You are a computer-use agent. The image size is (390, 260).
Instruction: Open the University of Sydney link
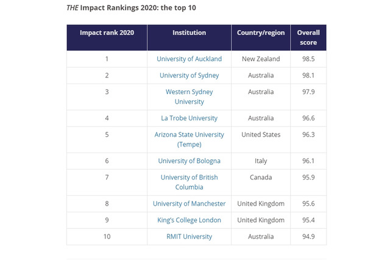(189, 76)
